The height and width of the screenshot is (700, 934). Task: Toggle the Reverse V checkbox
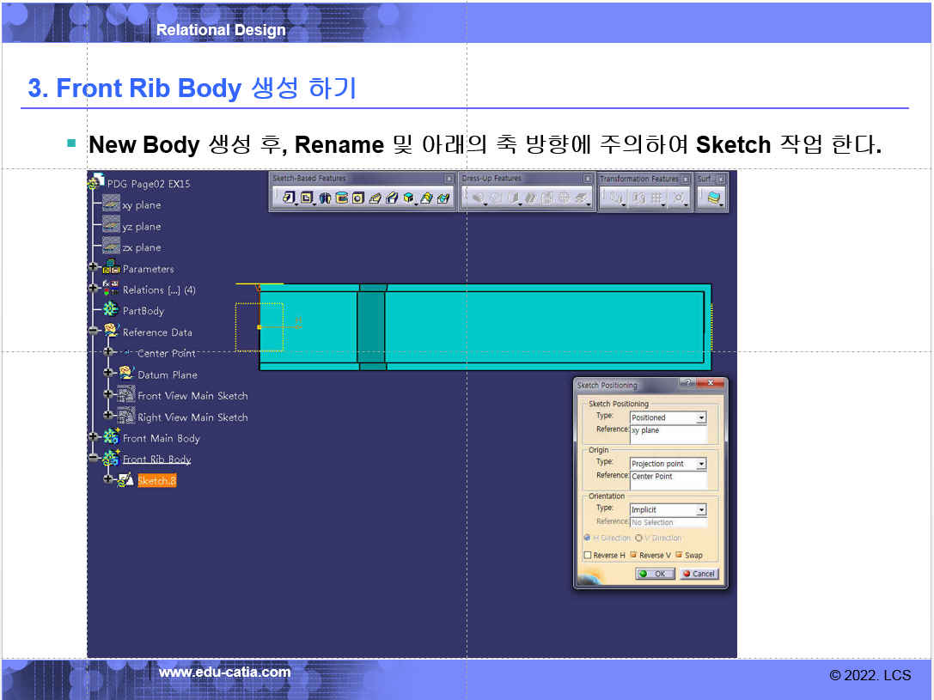pyautogui.click(x=634, y=556)
